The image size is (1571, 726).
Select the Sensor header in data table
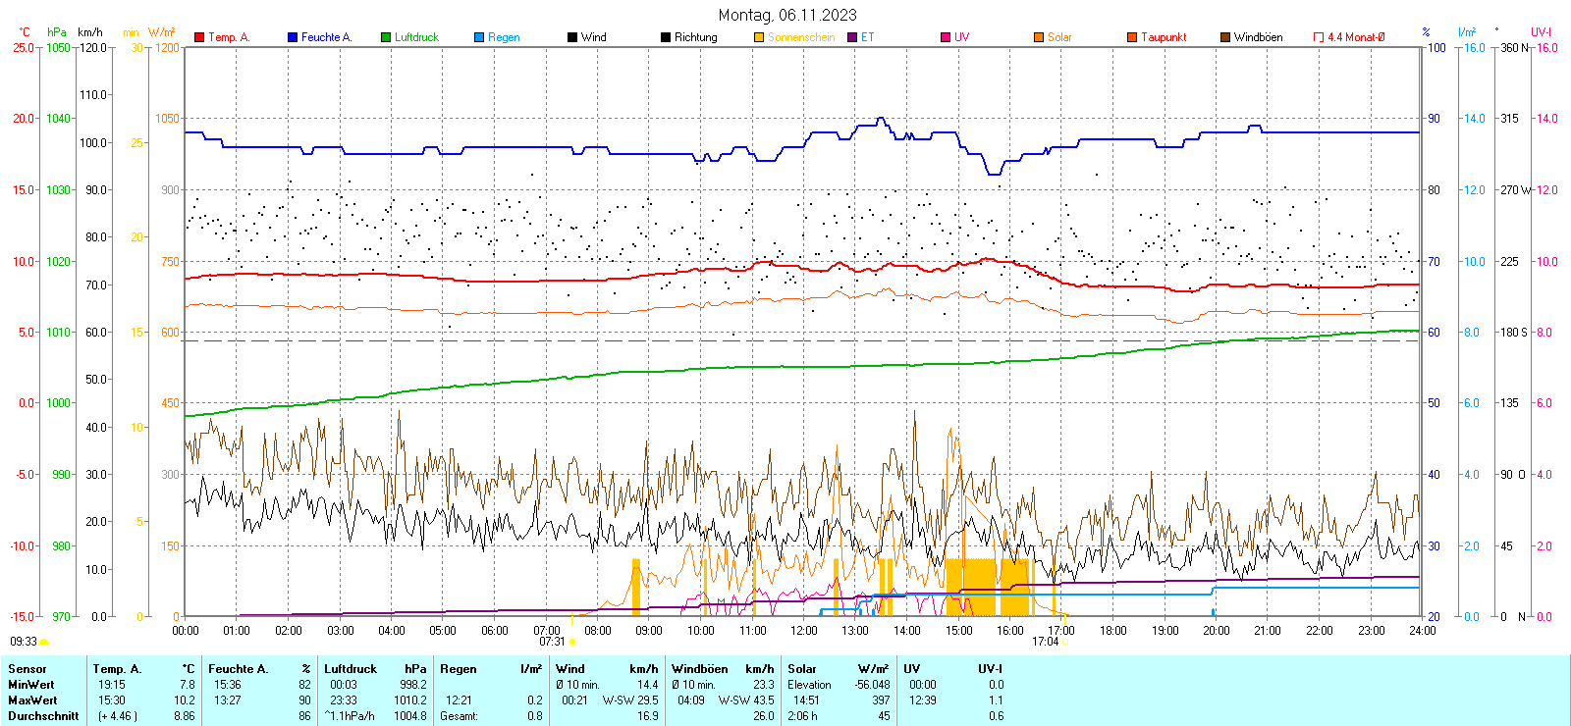click(27, 669)
